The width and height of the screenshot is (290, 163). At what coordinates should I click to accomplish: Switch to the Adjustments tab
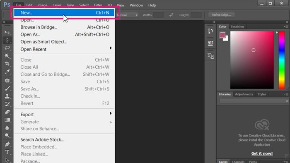click(244, 94)
